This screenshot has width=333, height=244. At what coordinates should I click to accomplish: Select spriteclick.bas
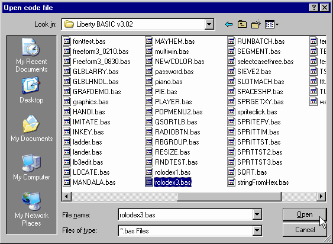coord(257,112)
